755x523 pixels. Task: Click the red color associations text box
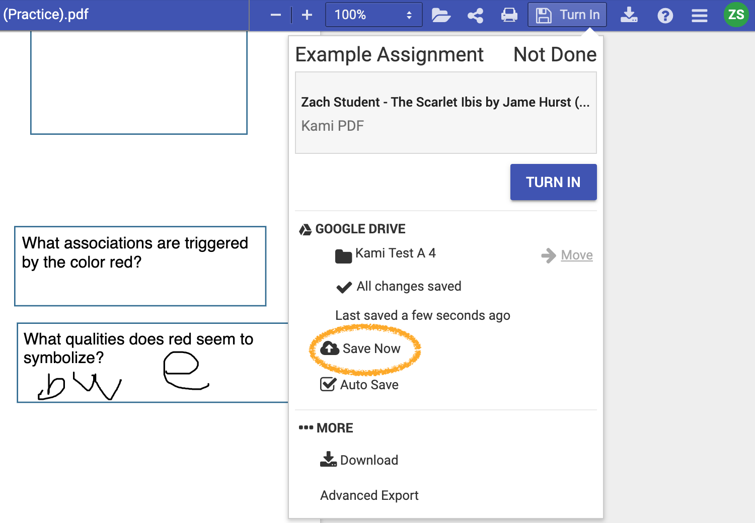[140, 266]
